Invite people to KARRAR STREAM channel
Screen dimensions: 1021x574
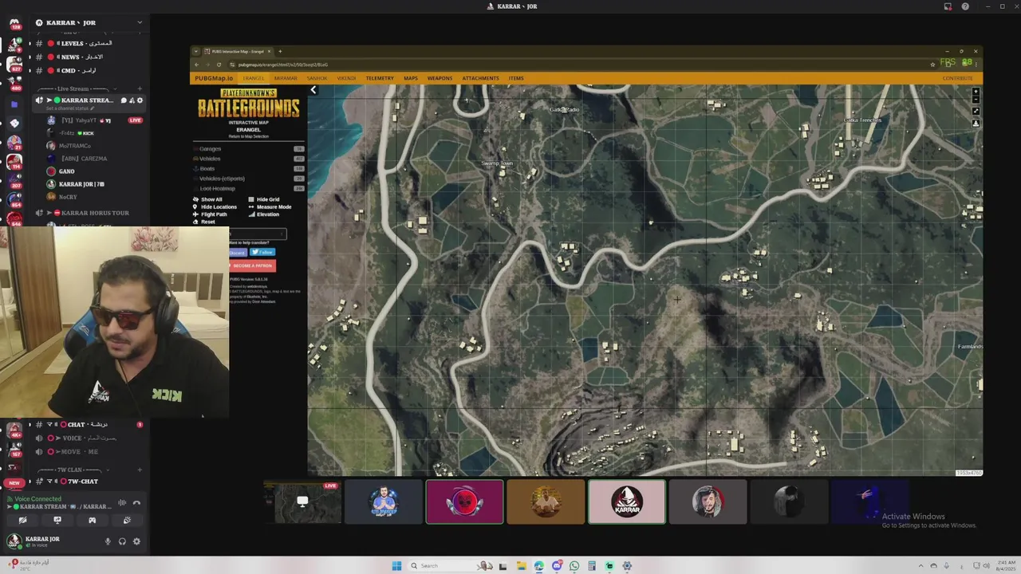(x=132, y=100)
